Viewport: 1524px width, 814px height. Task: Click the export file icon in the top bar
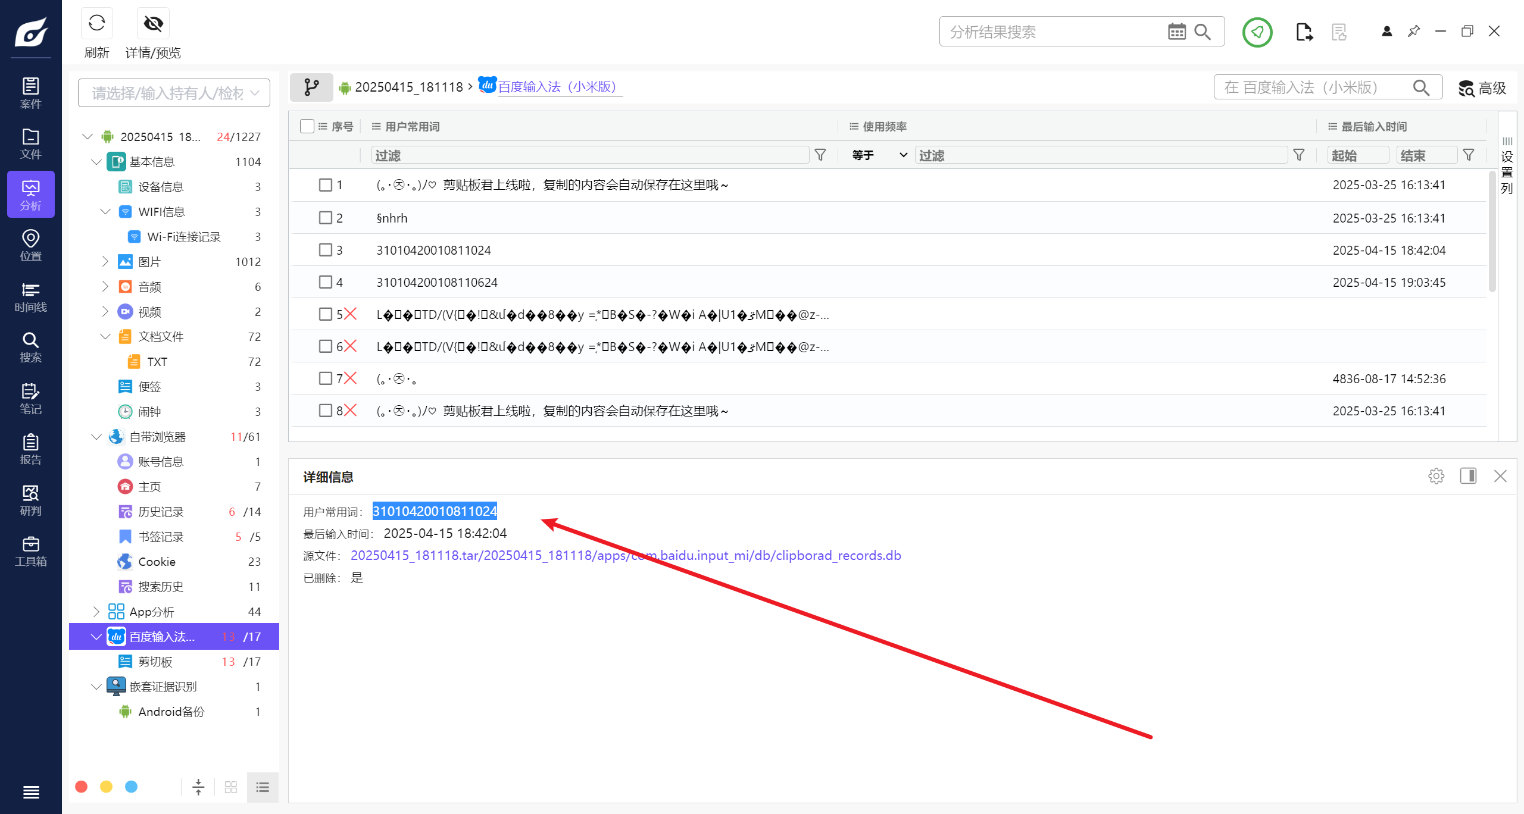click(x=1304, y=32)
